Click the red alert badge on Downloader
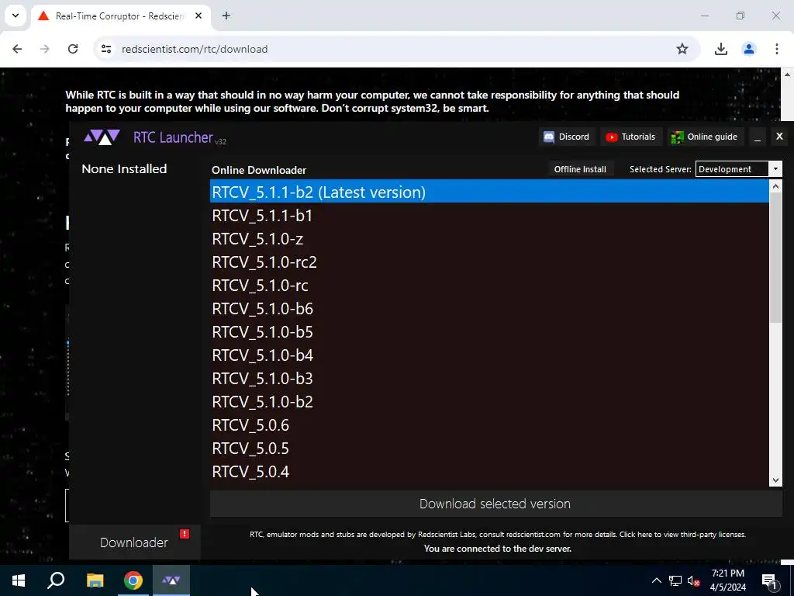794x596 pixels. (x=185, y=534)
